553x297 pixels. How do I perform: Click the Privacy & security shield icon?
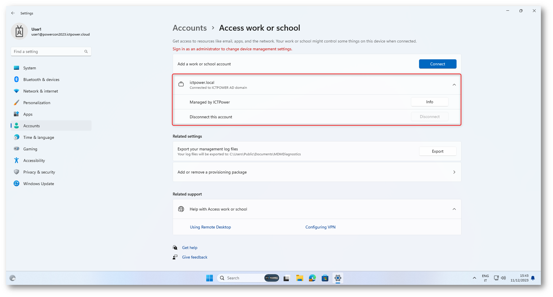[x=16, y=172]
